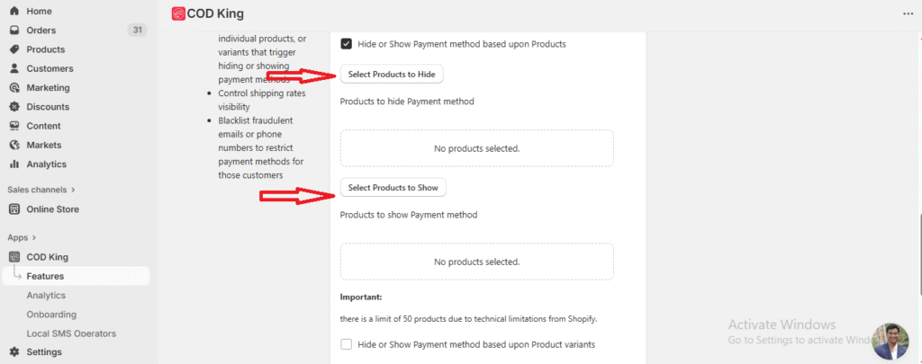Click the Home icon in sidebar
This screenshot has height=364, width=922.
point(14,11)
